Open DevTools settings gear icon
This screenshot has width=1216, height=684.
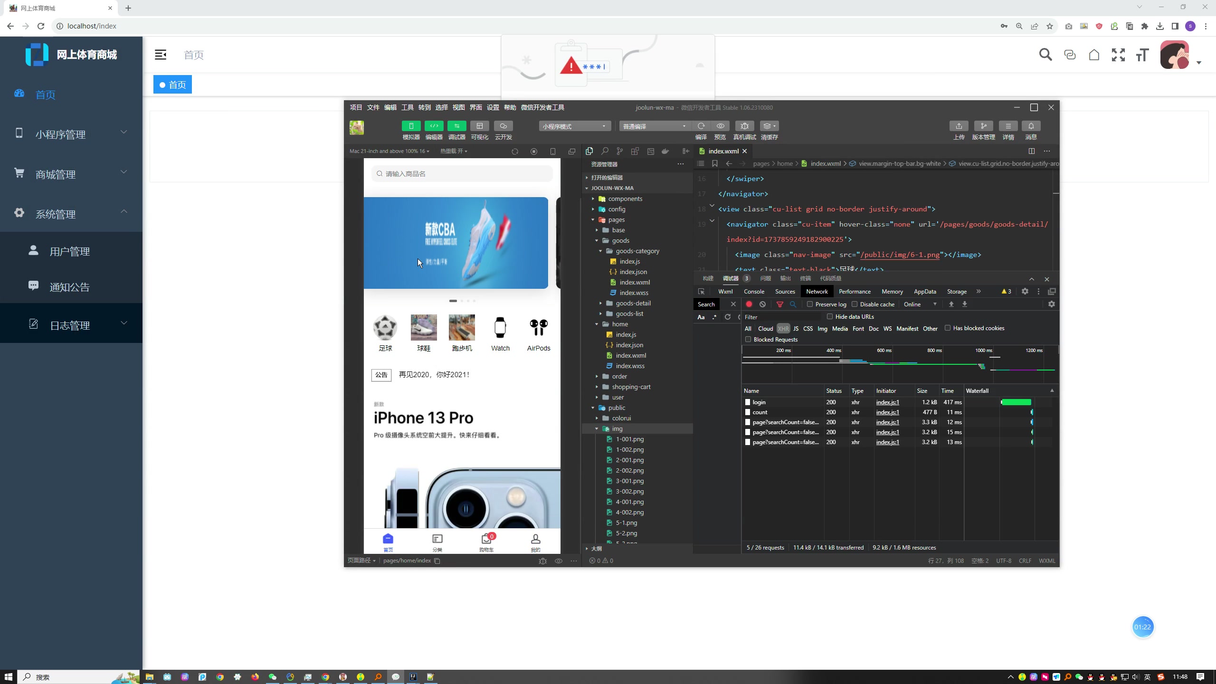1025,291
